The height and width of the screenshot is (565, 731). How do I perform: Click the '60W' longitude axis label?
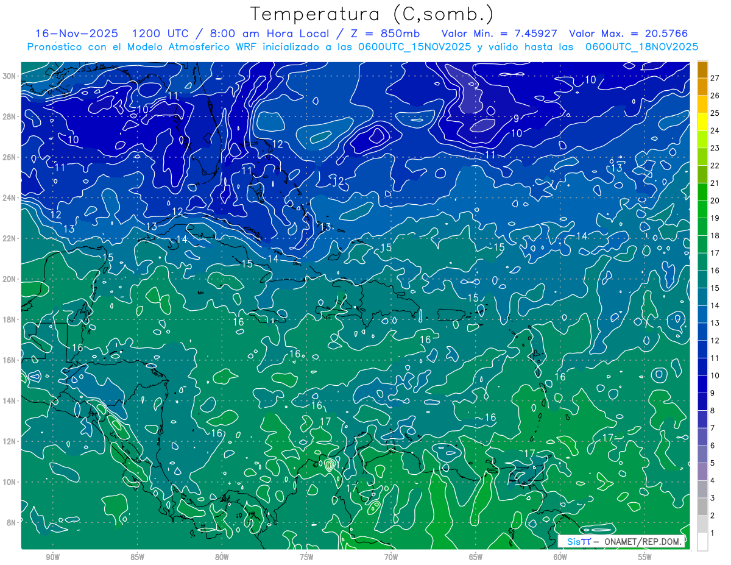pos(560,557)
